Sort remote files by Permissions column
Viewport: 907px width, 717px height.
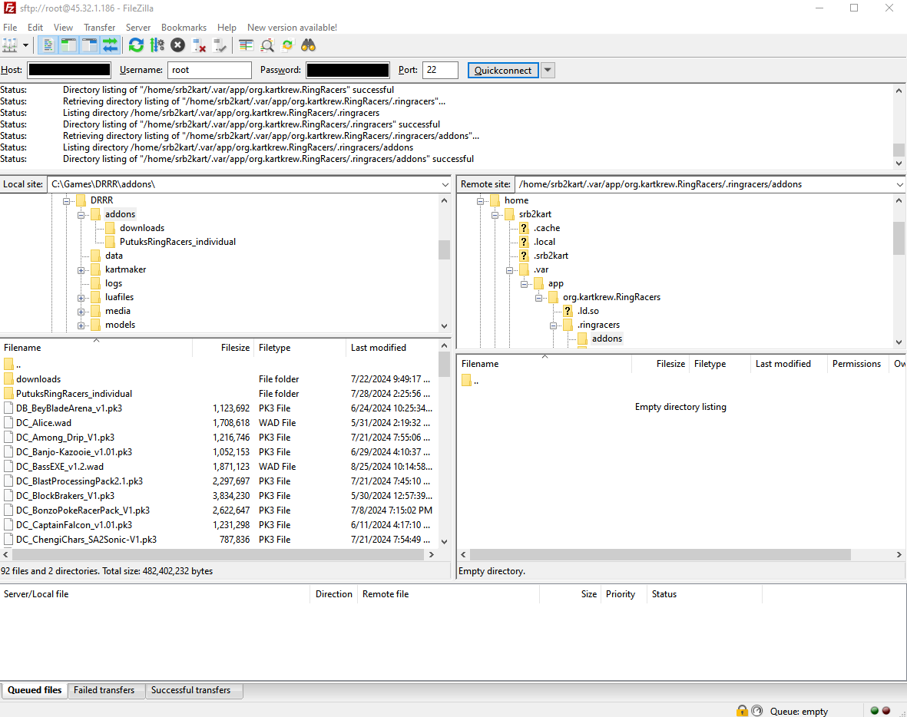[856, 364]
